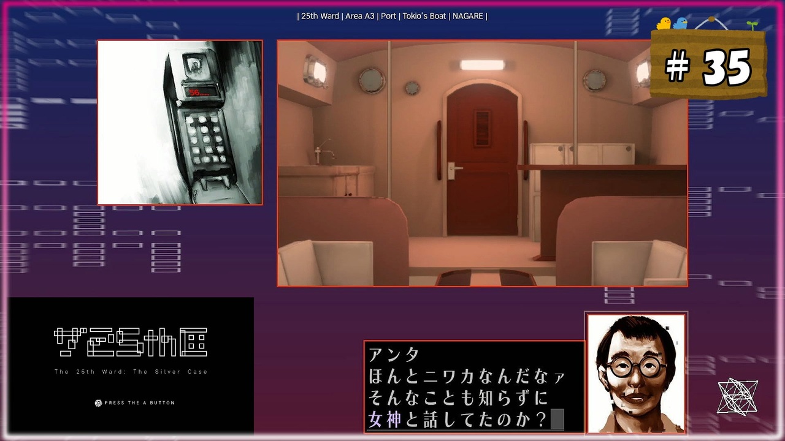Click the louvered vent on the cabin door
The height and width of the screenshot is (441, 785).
(483, 128)
